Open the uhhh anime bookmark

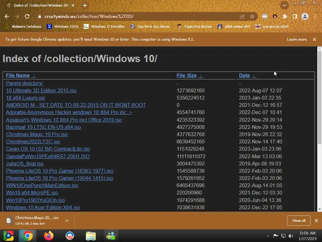(234, 26)
